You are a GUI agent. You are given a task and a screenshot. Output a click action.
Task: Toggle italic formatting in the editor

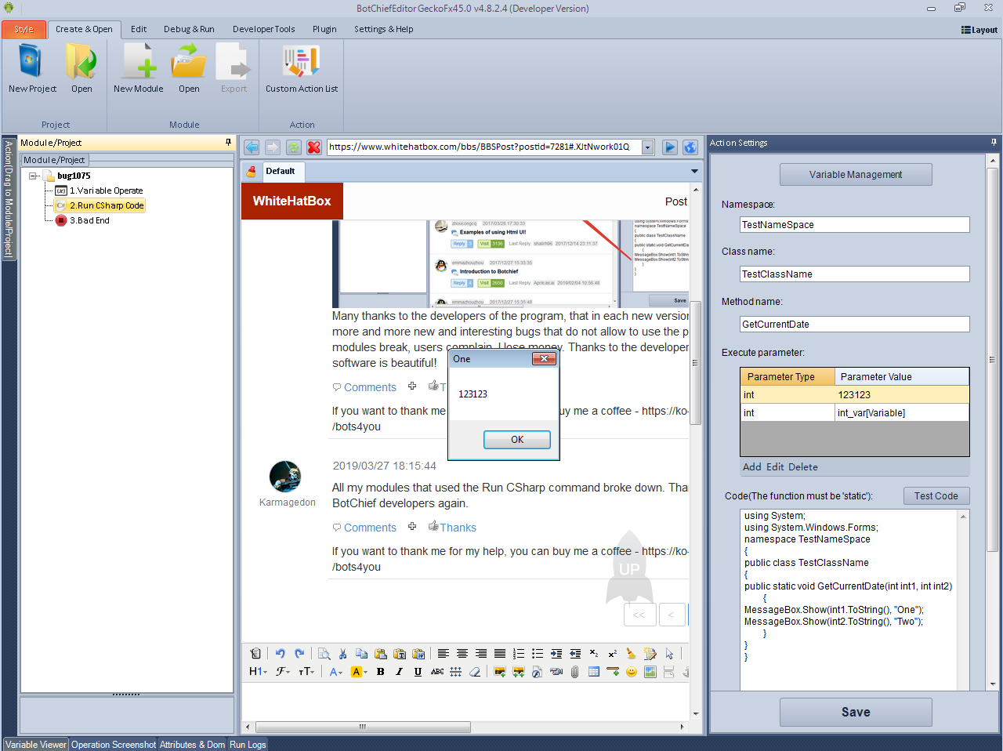399,672
